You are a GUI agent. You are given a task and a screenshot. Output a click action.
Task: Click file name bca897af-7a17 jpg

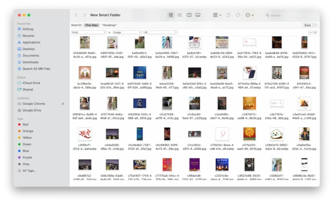(112, 86)
